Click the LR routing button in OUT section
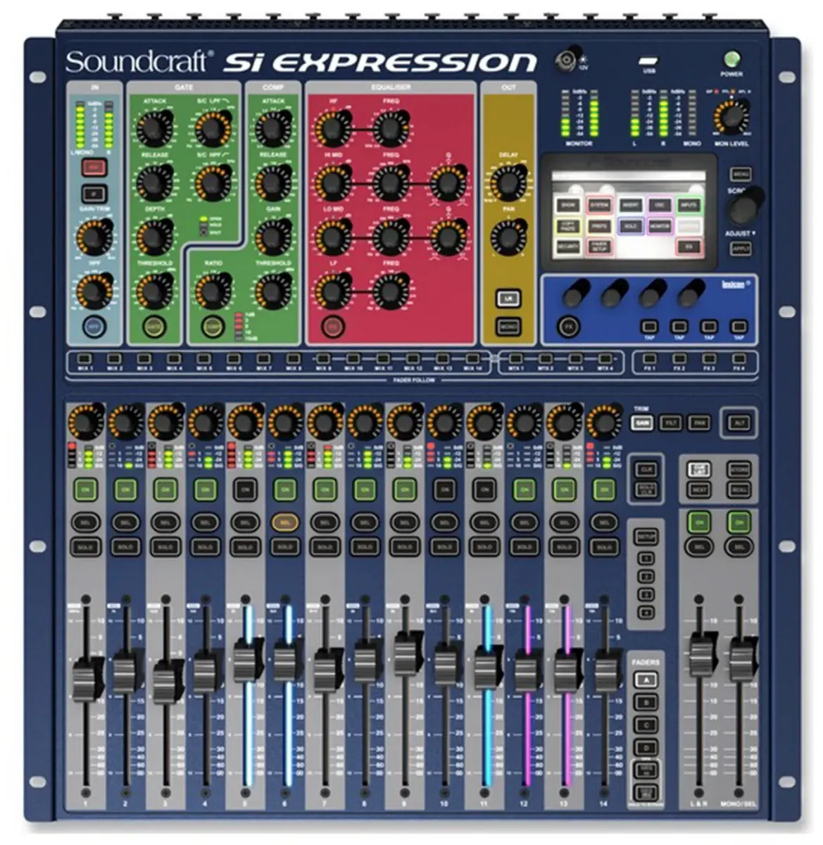 508,299
